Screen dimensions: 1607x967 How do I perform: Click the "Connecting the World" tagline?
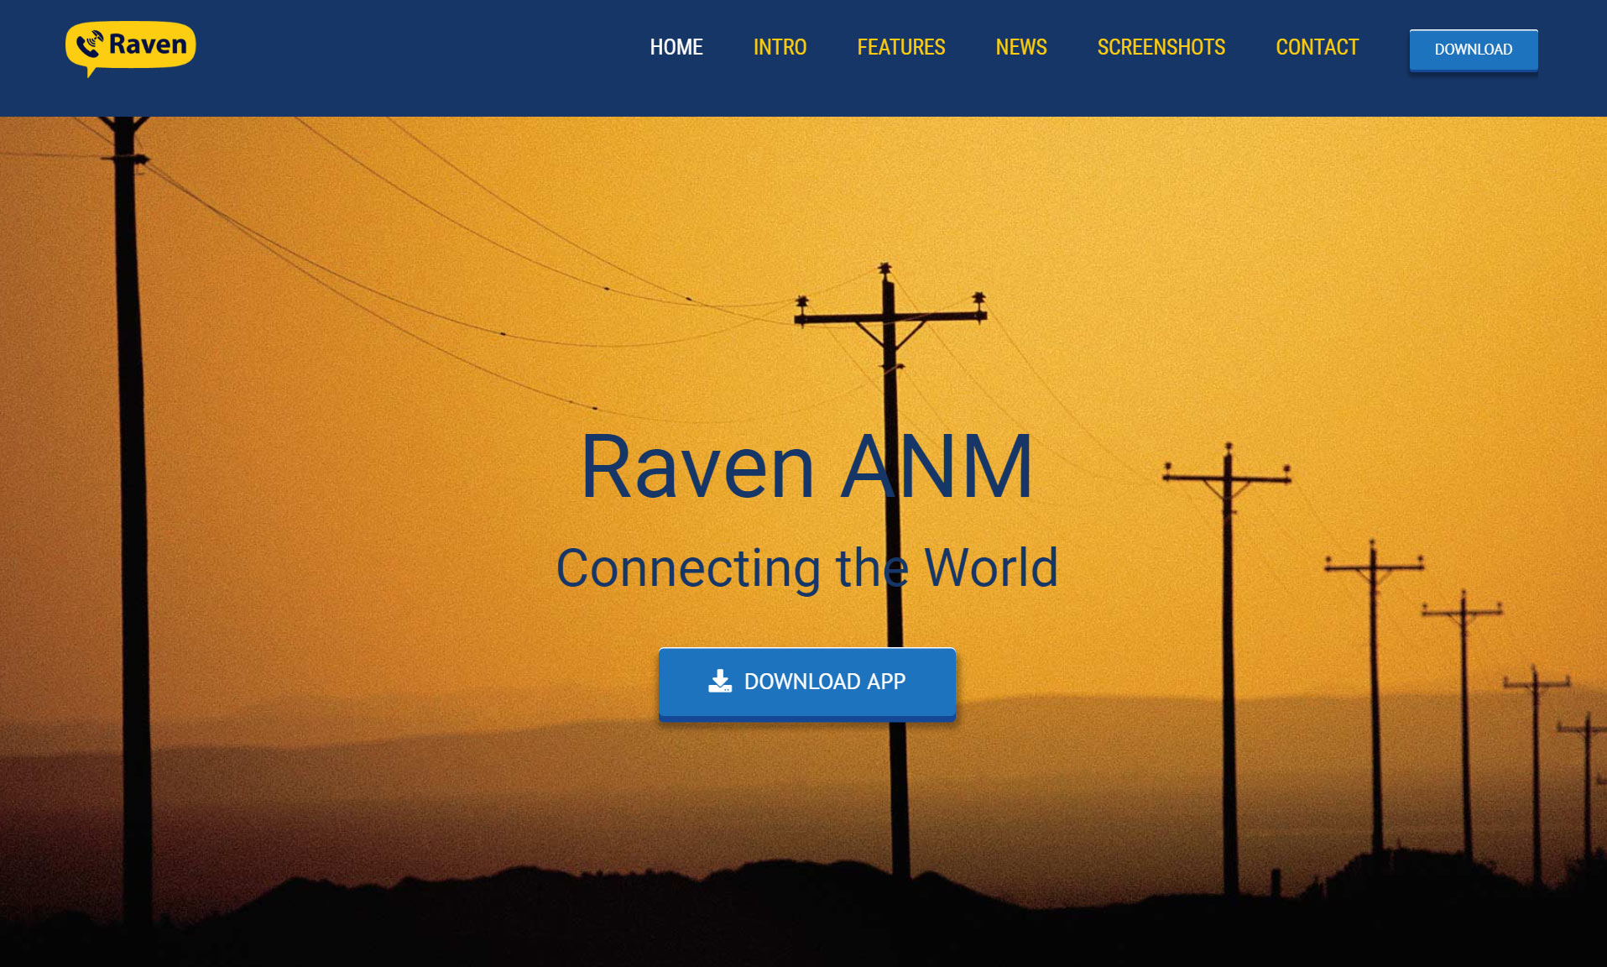click(x=808, y=567)
